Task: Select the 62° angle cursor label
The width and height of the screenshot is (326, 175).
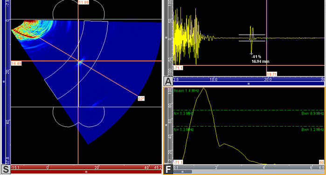Action: pyautogui.click(x=141, y=99)
